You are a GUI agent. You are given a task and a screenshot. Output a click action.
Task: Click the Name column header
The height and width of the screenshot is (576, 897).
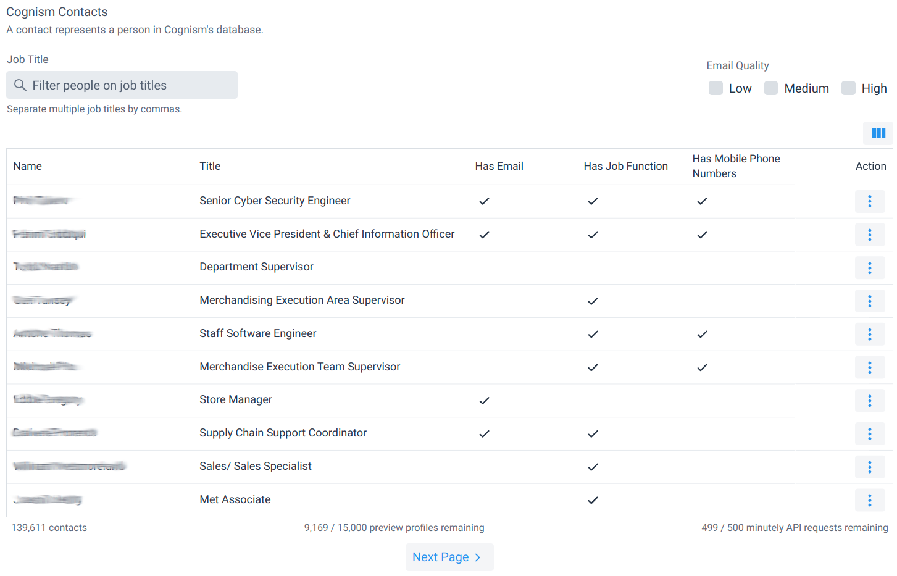coord(28,166)
